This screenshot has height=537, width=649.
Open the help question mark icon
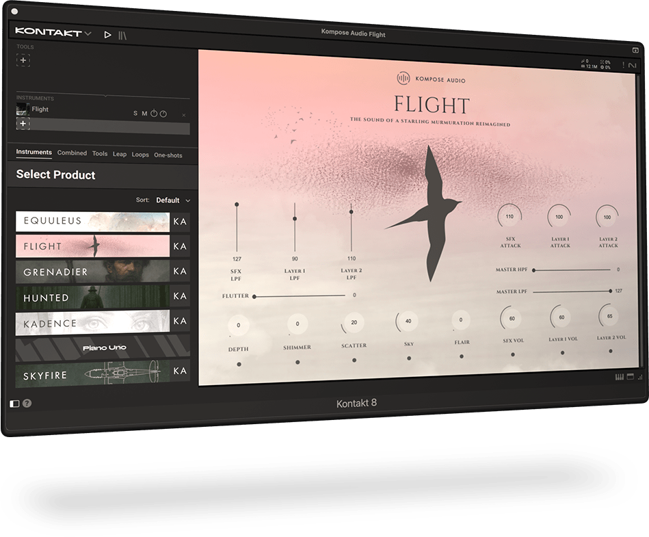tap(27, 403)
